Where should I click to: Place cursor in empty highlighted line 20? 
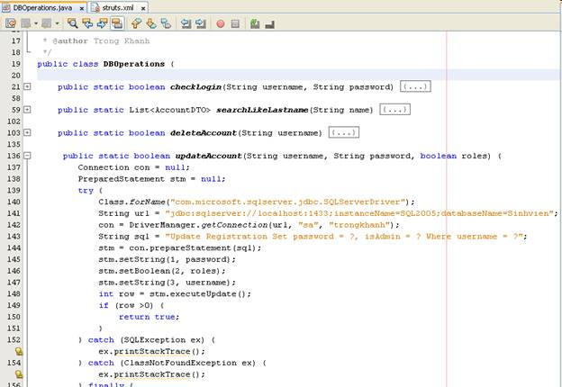[297, 76]
